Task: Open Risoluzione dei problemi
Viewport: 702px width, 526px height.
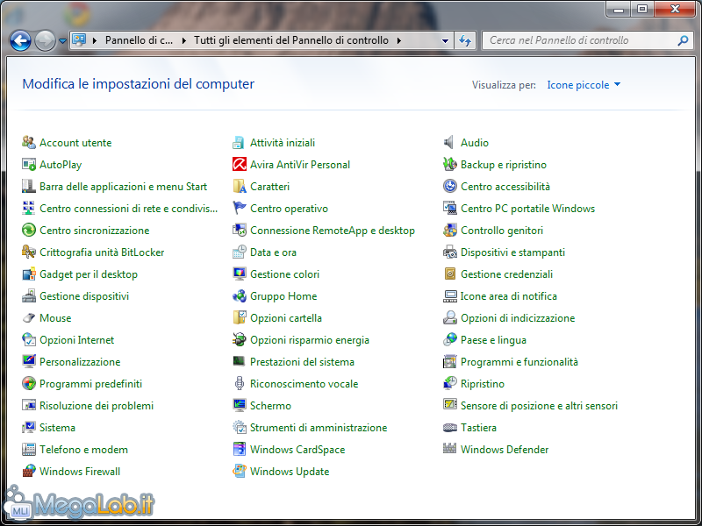Action: [x=97, y=406]
